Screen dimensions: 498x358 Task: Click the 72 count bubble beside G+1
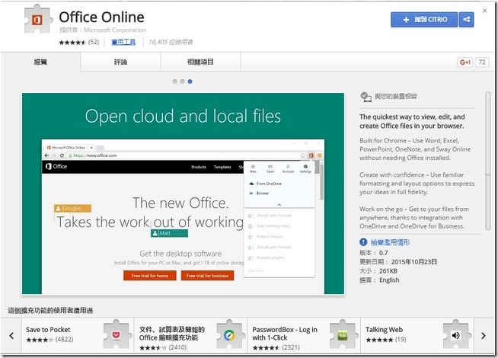pos(482,62)
